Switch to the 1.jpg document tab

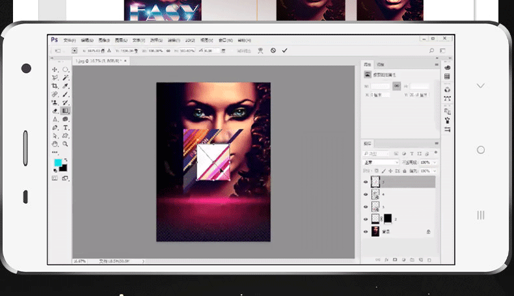(x=98, y=61)
